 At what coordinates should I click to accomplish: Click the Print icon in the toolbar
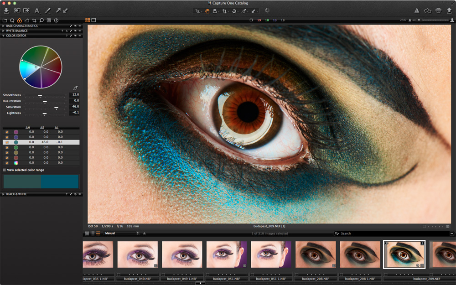pos(438,10)
